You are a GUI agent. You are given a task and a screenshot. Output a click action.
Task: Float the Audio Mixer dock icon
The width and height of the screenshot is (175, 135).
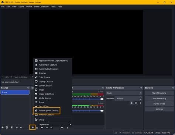(103, 88)
